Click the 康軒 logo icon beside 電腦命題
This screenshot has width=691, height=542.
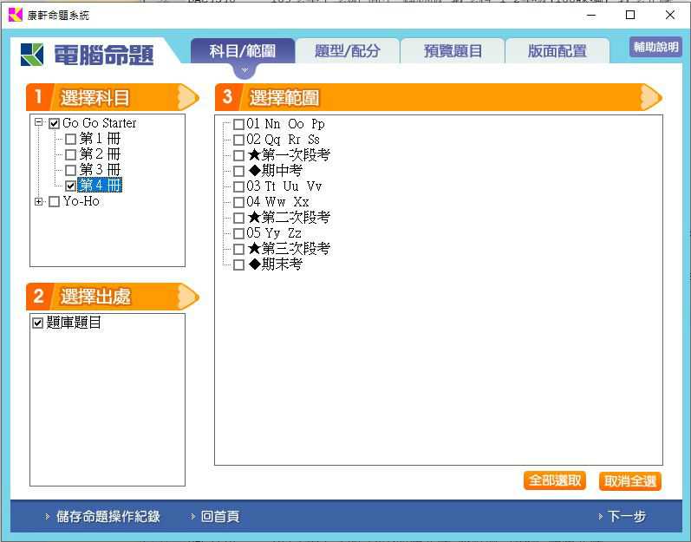[32, 56]
